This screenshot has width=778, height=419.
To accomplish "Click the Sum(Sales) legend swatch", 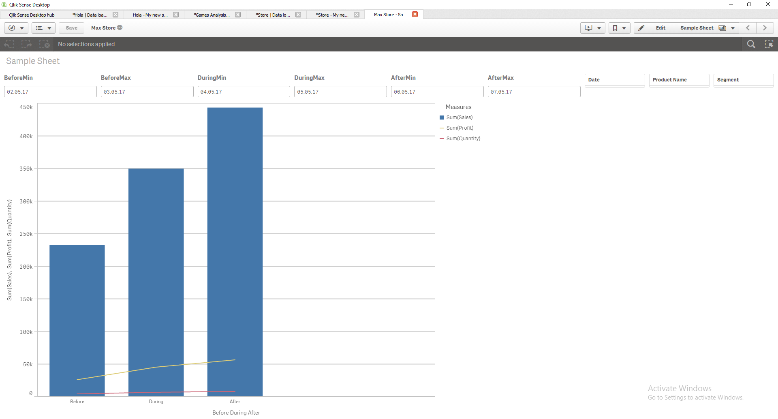I will point(442,118).
